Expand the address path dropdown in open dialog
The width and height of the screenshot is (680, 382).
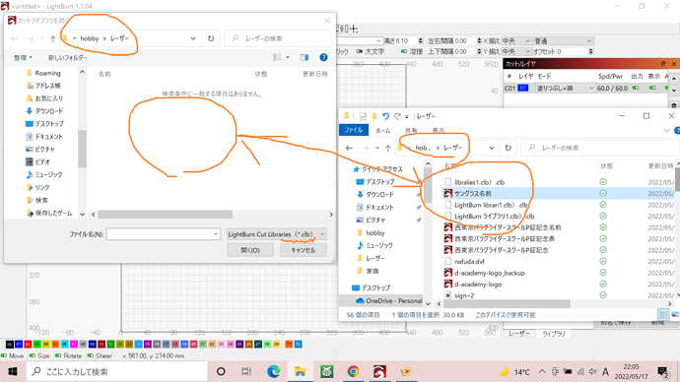[193, 38]
